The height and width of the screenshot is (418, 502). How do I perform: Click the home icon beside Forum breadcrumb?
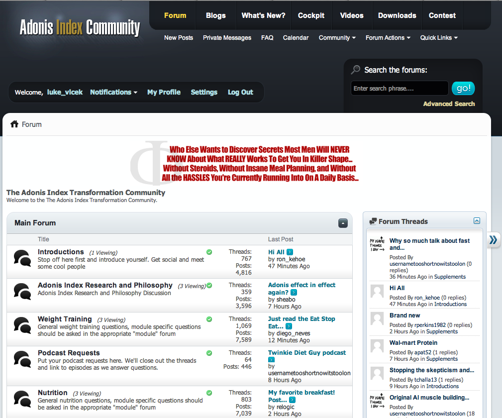[x=14, y=124]
